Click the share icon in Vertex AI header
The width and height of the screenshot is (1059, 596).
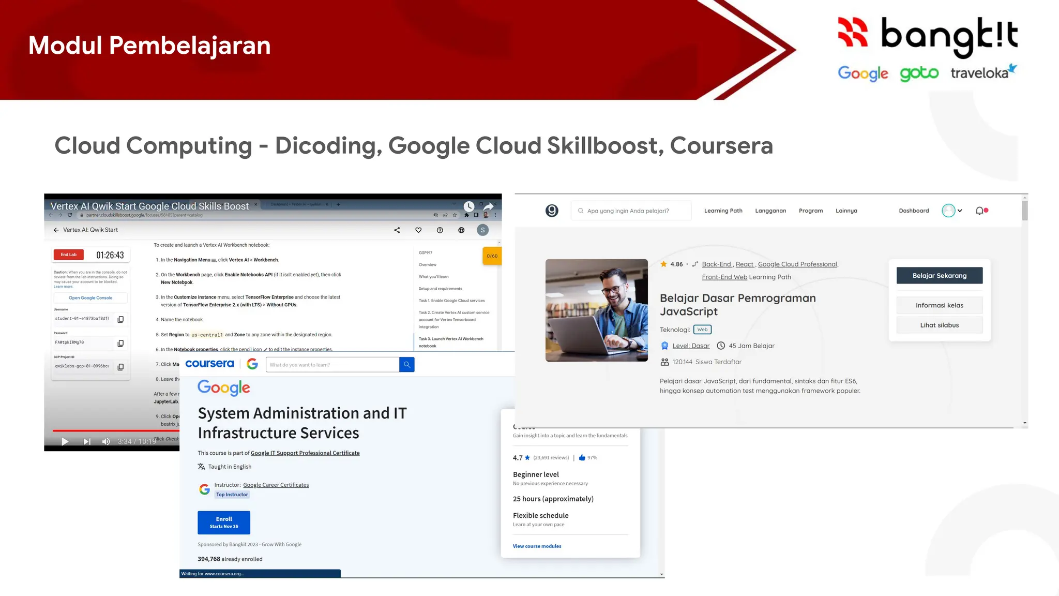397,230
